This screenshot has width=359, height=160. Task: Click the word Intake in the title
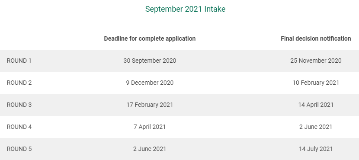215,9
